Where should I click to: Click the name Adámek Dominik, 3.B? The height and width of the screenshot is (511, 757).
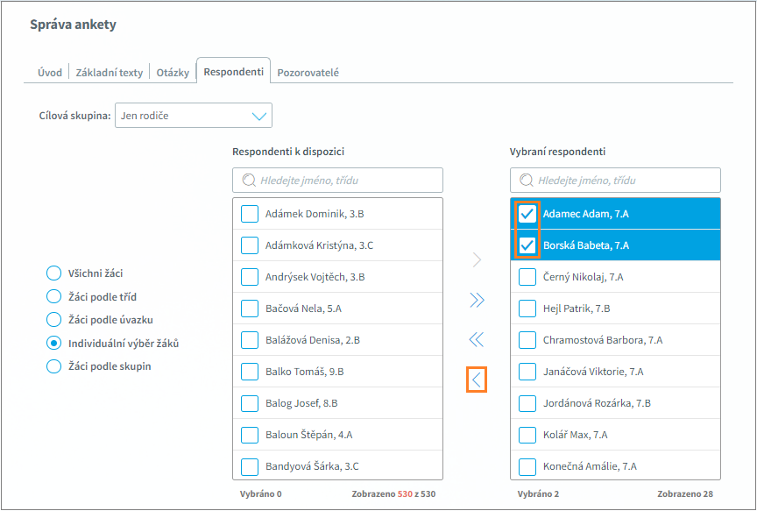[x=315, y=214]
